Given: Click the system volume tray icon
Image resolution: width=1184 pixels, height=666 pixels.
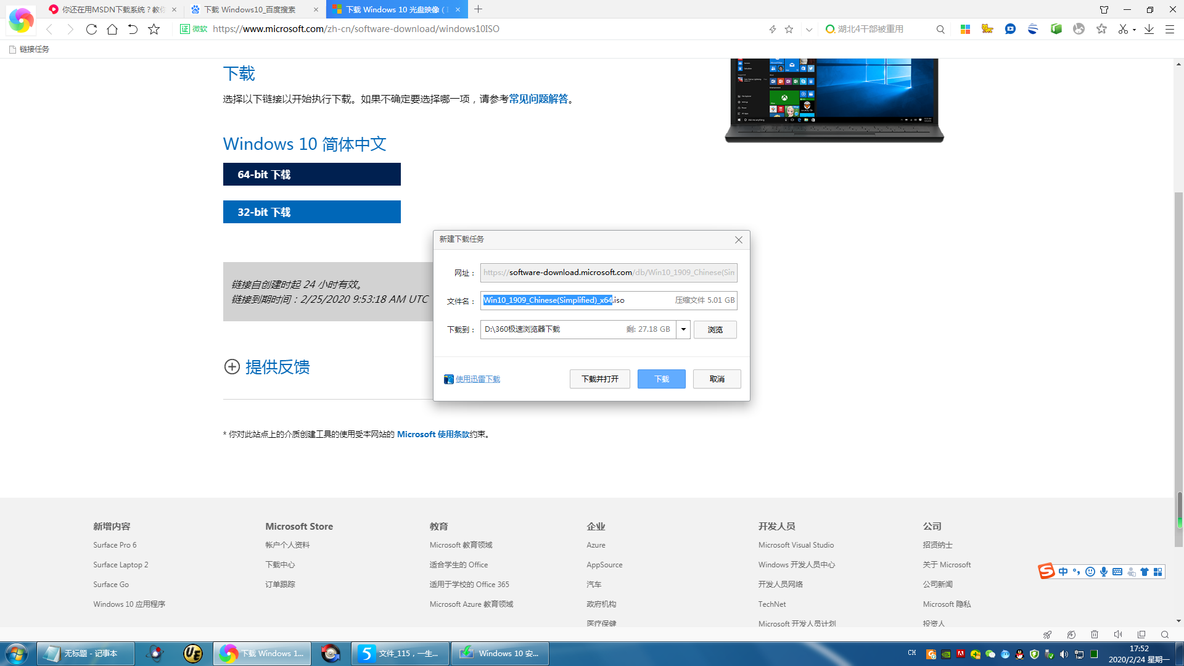Looking at the screenshot, I should [x=1064, y=654].
